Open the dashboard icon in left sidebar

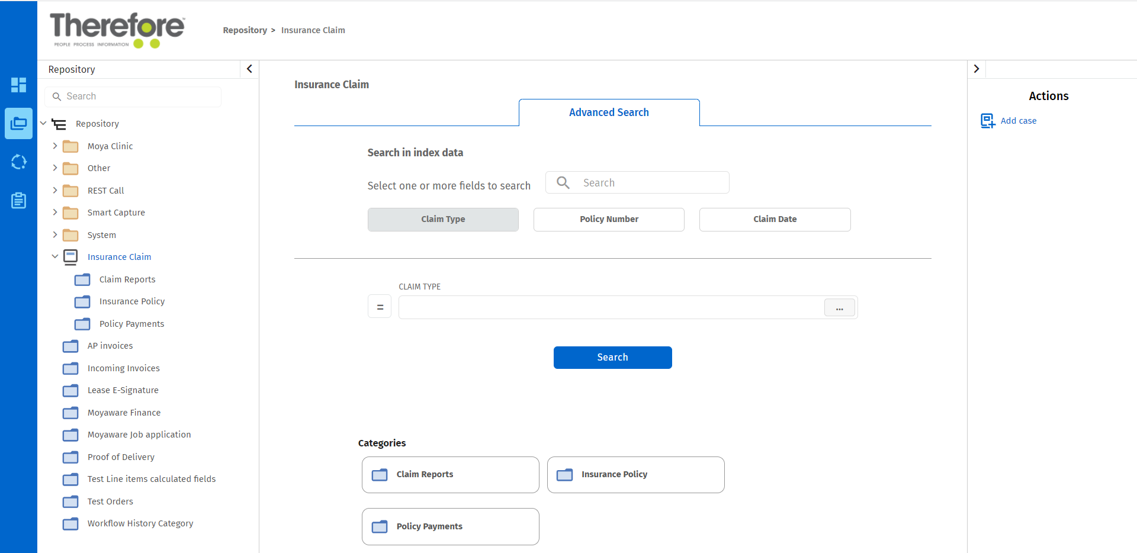pyautogui.click(x=18, y=85)
